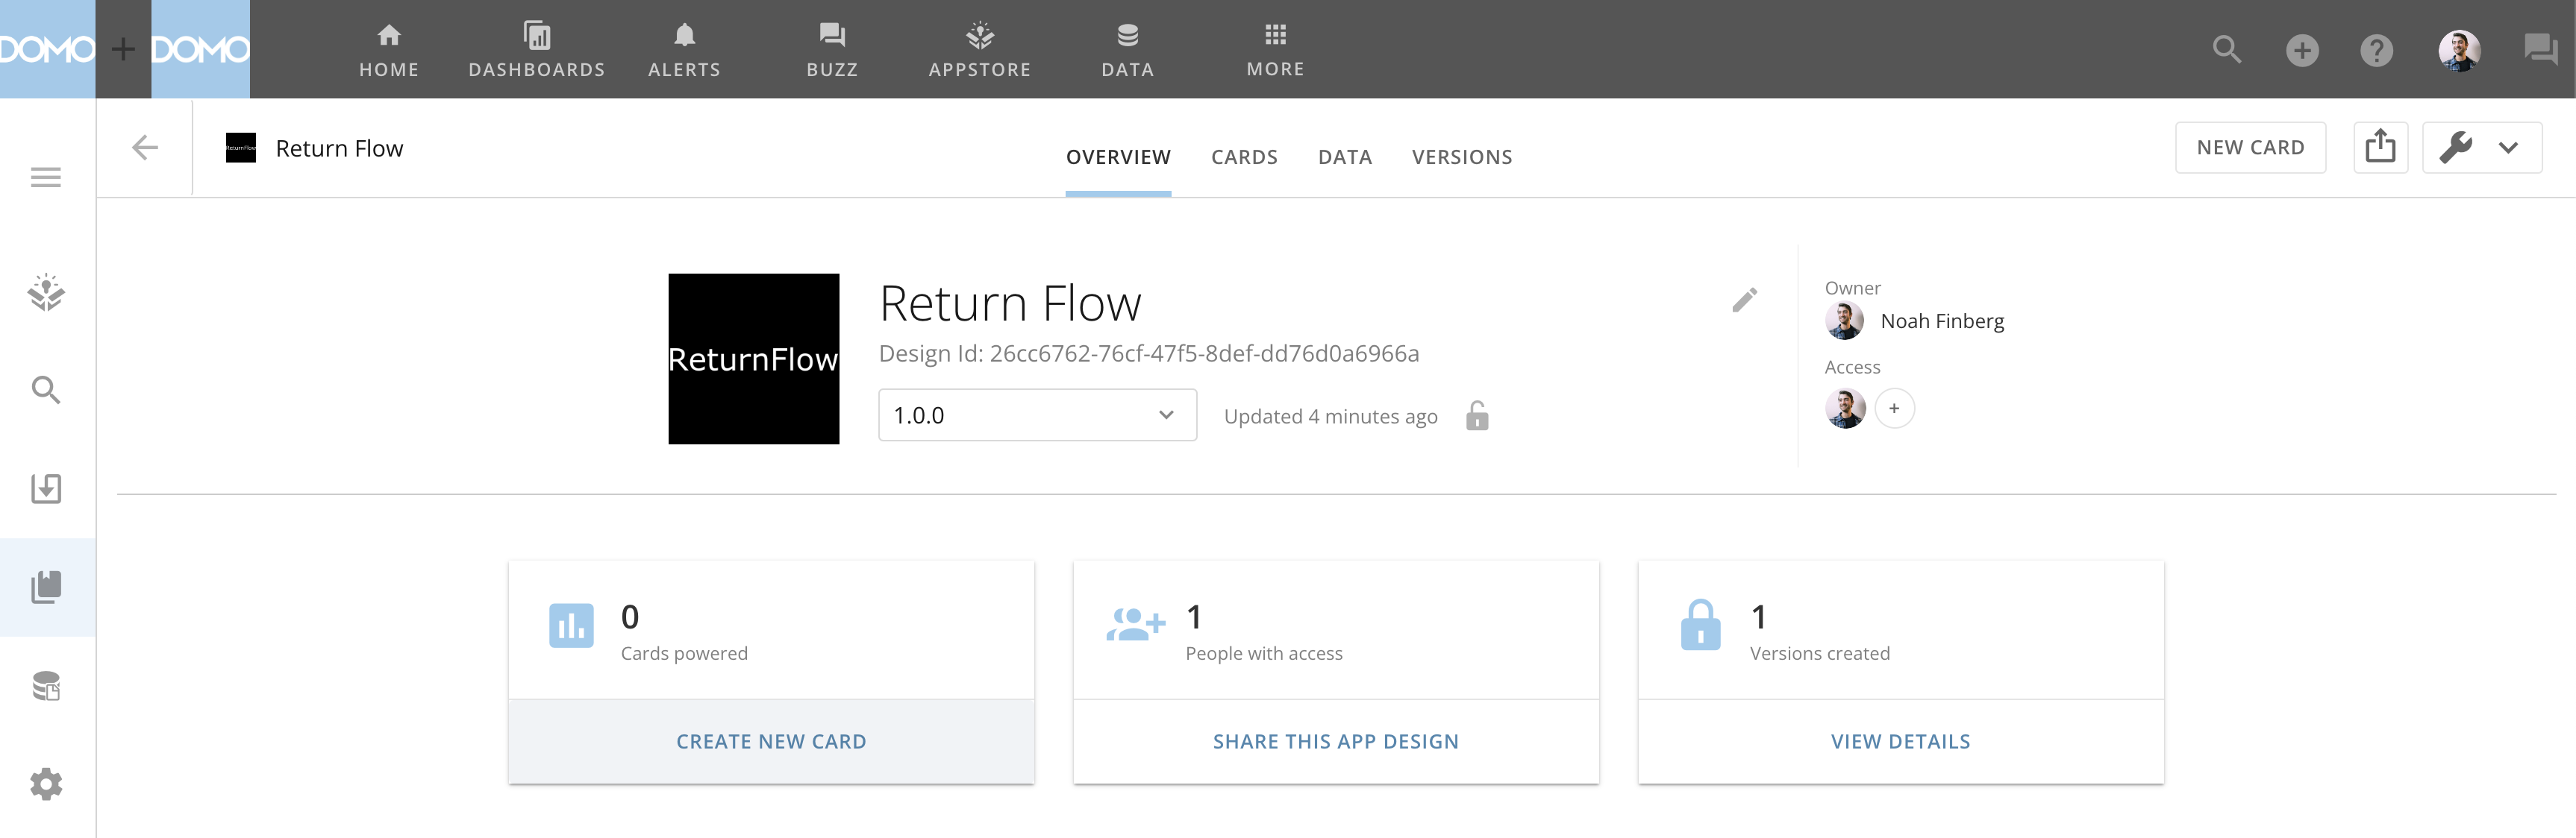Toggle the unlock padlock next to Updated text
Image resolution: width=2576 pixels, height=838 pixels.
click(1477, 415)
